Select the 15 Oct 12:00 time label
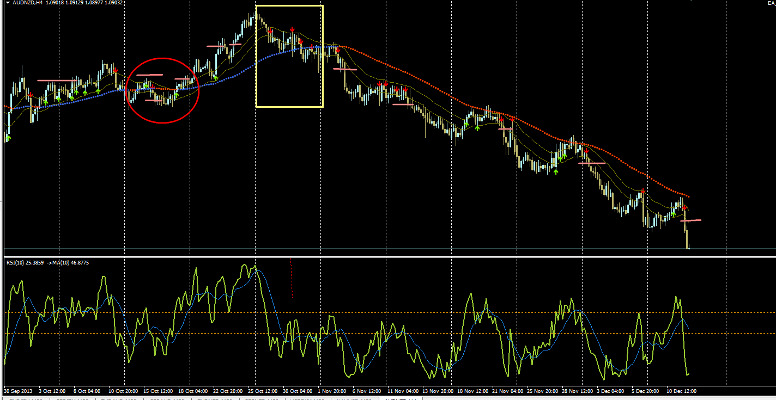The image size is (776, 400). (159, 391)
